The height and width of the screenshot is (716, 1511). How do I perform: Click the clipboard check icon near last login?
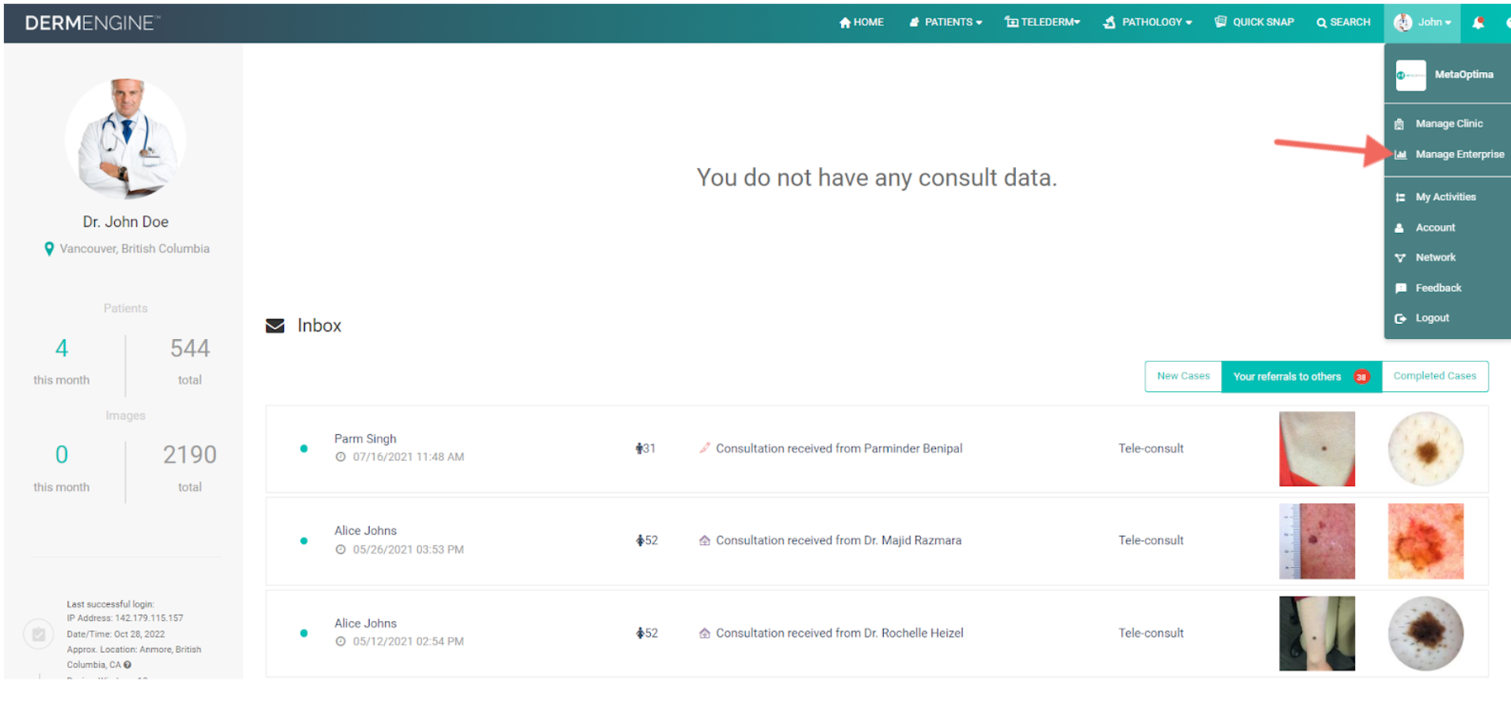tap(38, 634)
